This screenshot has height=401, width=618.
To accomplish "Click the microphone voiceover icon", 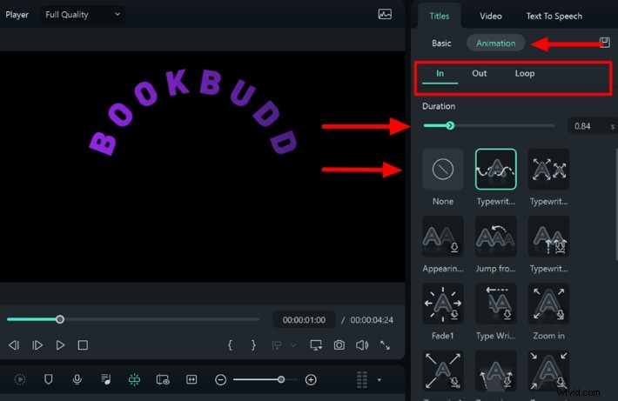I will click(77, 379).
